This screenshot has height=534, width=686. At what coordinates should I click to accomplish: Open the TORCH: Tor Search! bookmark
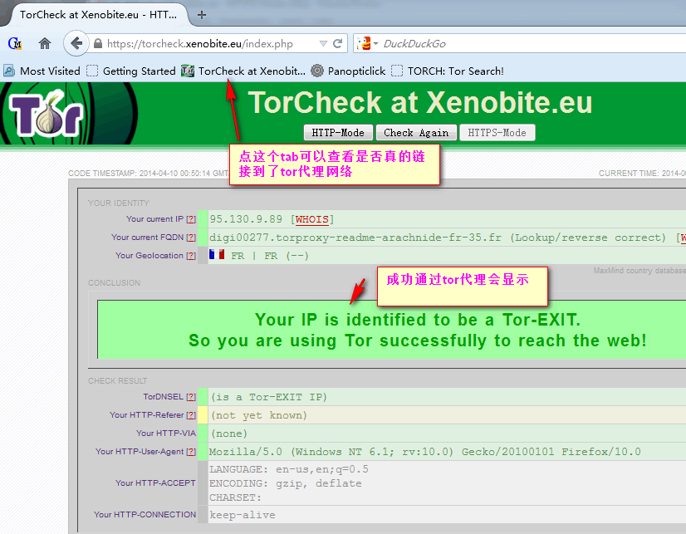coord(447,71)
